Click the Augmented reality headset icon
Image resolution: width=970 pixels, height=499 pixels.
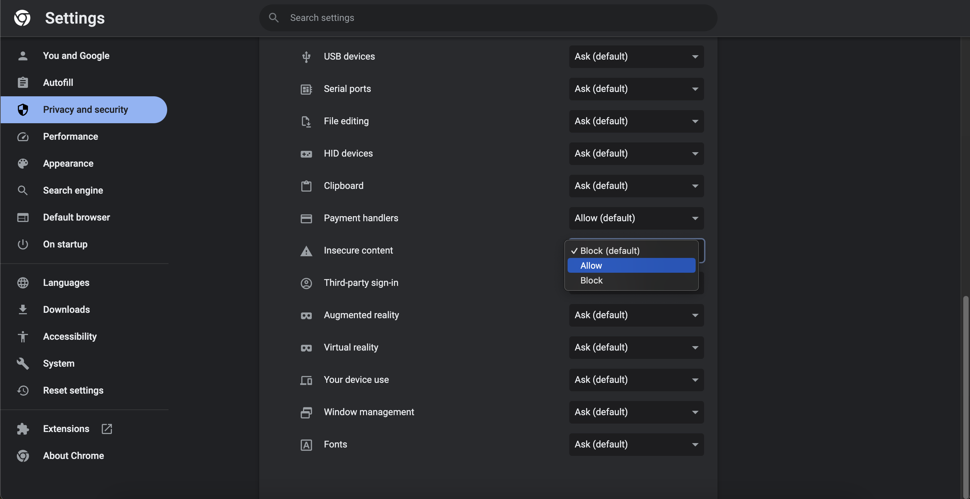point(306,316)
